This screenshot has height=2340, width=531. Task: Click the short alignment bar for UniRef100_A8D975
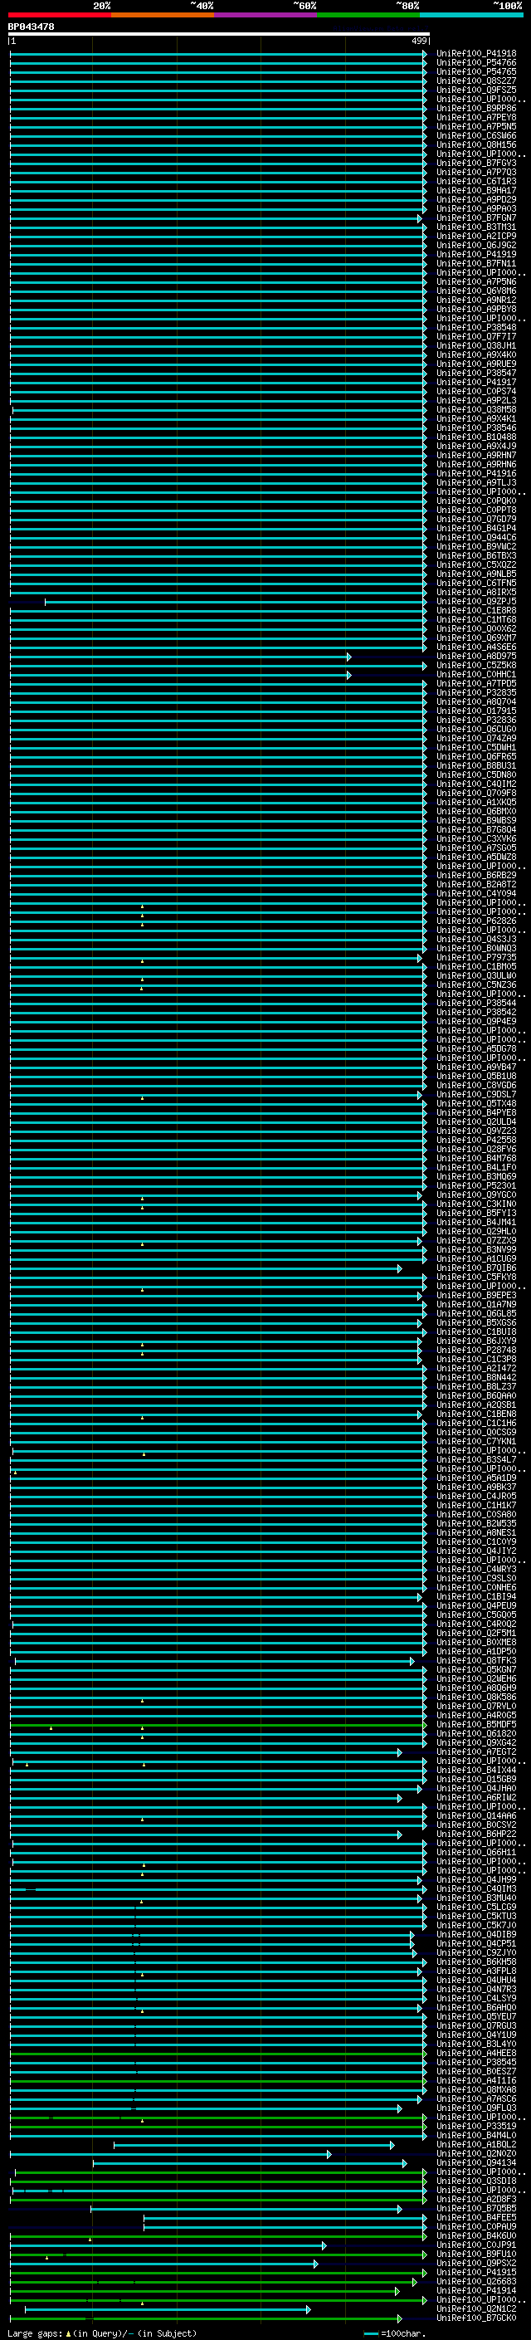coord(180,657)
